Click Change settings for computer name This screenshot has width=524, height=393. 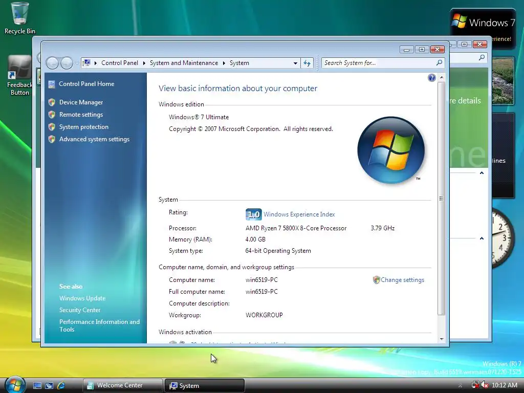[402, 280]
